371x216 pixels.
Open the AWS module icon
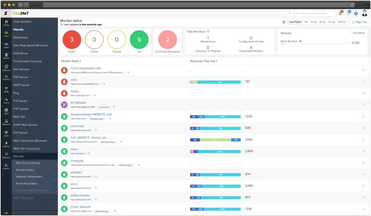pos(6,89)
